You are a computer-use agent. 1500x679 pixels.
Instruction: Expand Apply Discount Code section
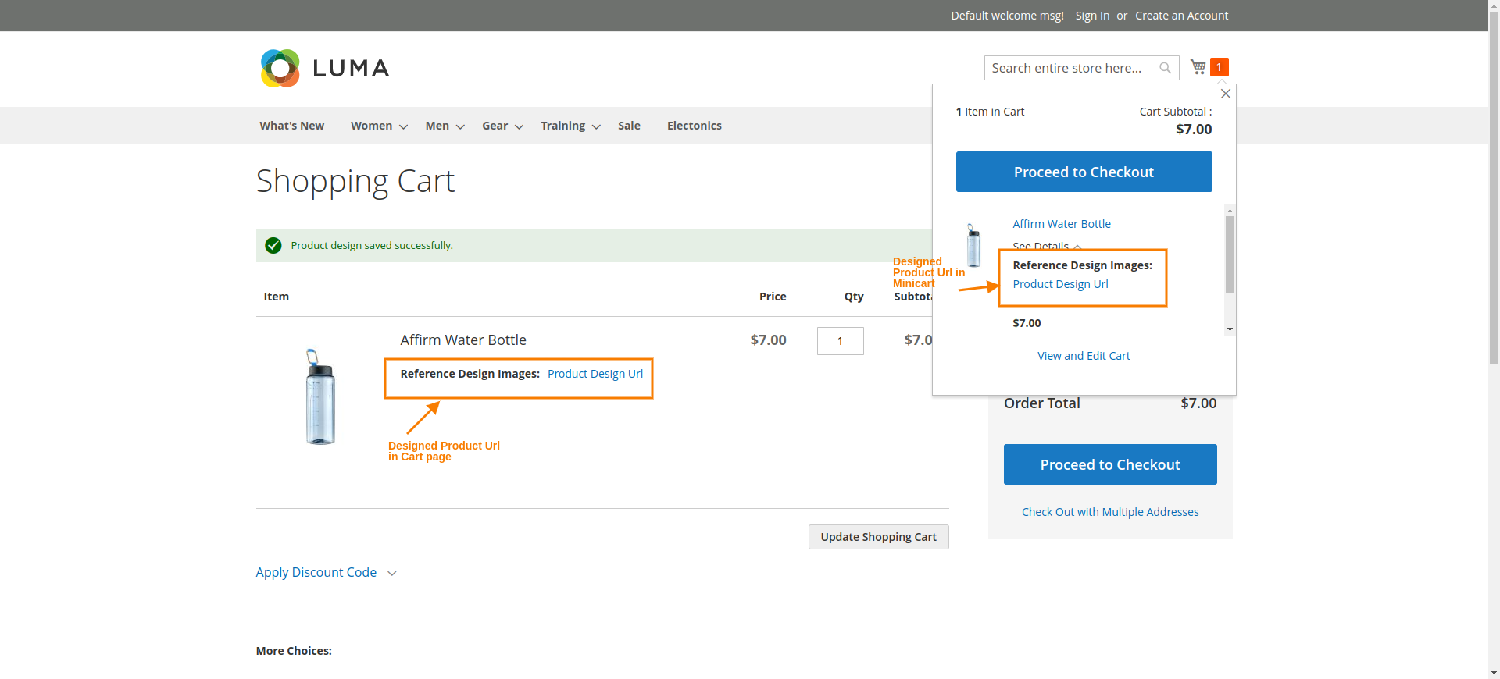[326, 572]
